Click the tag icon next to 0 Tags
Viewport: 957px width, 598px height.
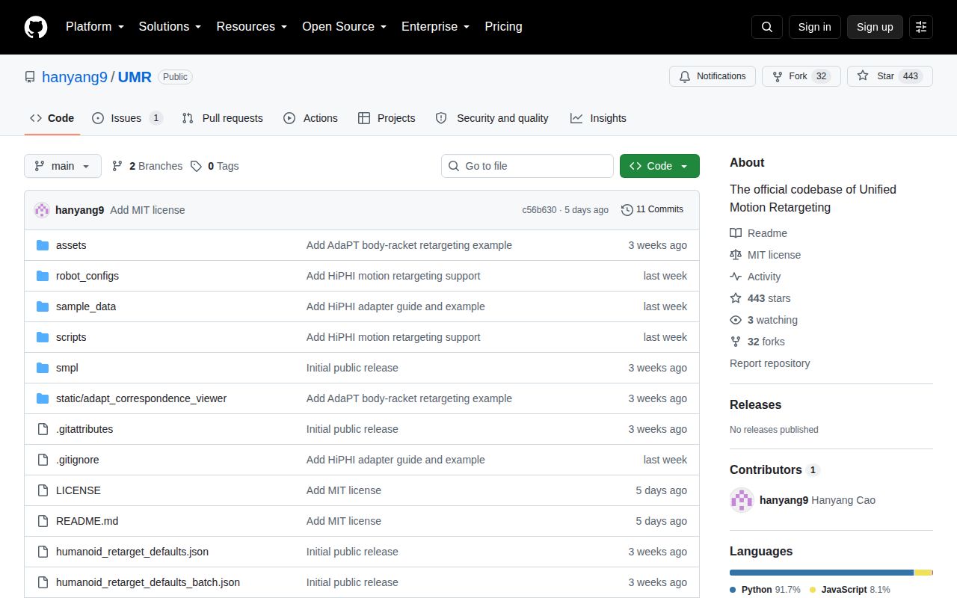[196, 166]
